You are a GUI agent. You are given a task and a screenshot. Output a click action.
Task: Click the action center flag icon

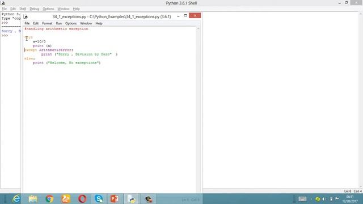337,199
